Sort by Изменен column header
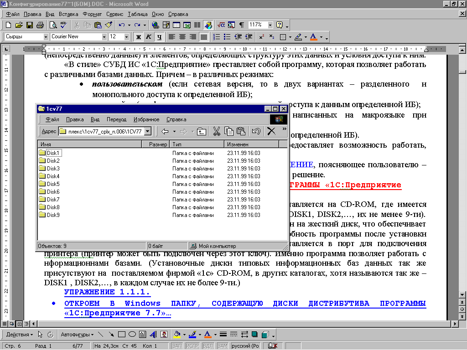Viewport: 467px width, 350px height. (x=251, y=144)
